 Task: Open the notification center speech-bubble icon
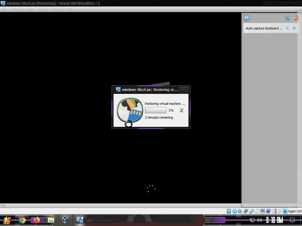247,18
